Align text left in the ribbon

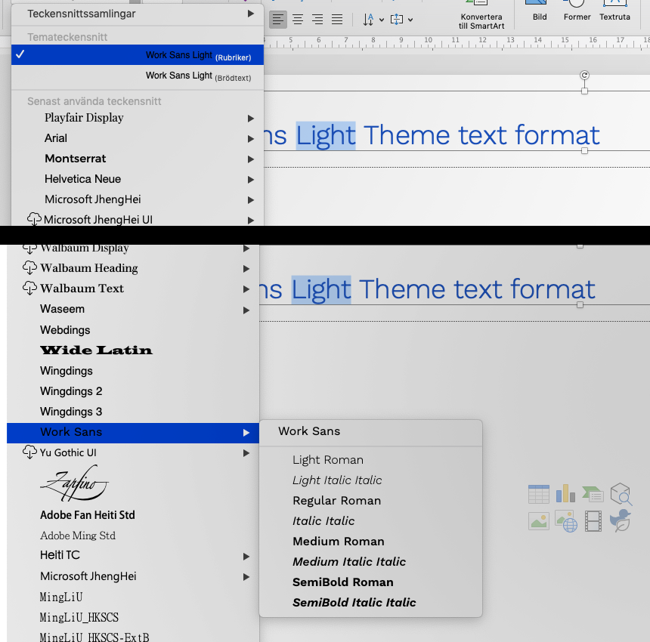click(x=277, y=19)
